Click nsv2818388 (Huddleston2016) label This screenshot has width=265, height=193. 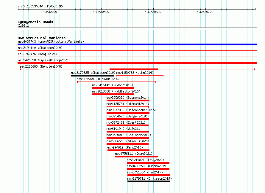coord(116,91)
